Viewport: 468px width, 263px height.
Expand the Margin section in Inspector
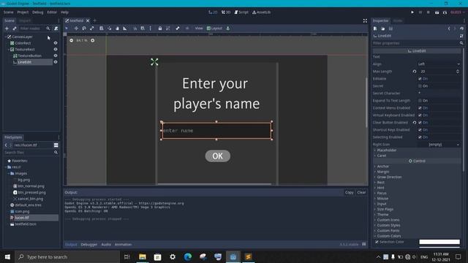(x=383, y=172)
